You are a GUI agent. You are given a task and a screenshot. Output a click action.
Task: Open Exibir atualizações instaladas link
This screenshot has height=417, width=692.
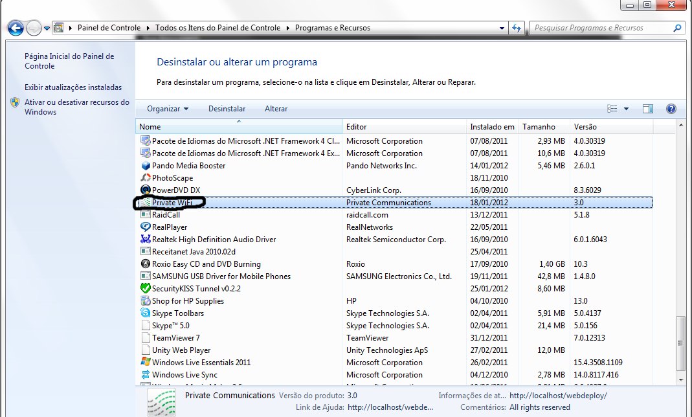73,87
